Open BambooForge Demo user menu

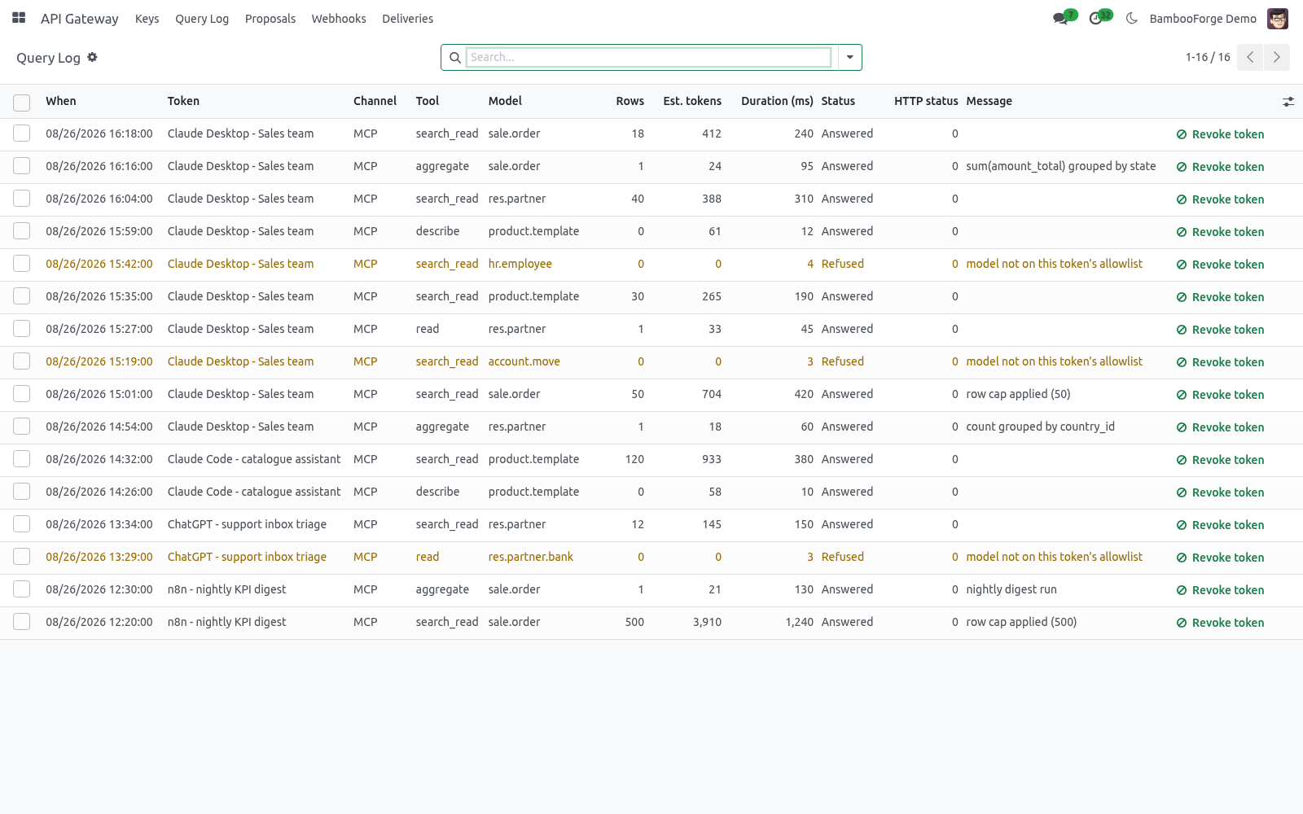click(x=1203, y=19)
